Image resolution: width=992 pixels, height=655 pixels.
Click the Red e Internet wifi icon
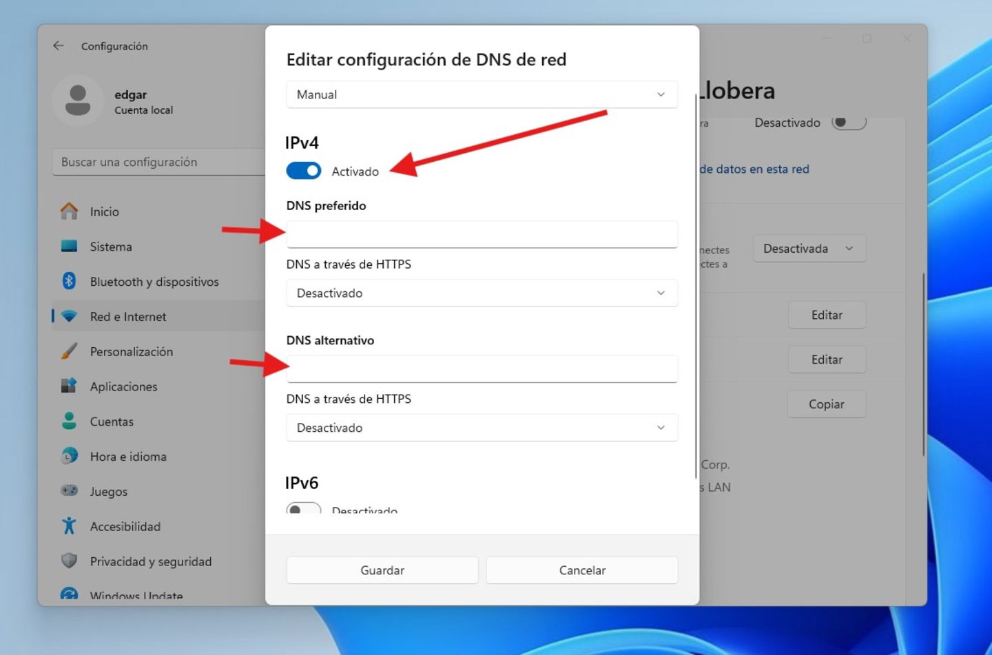tap(69, 316)
